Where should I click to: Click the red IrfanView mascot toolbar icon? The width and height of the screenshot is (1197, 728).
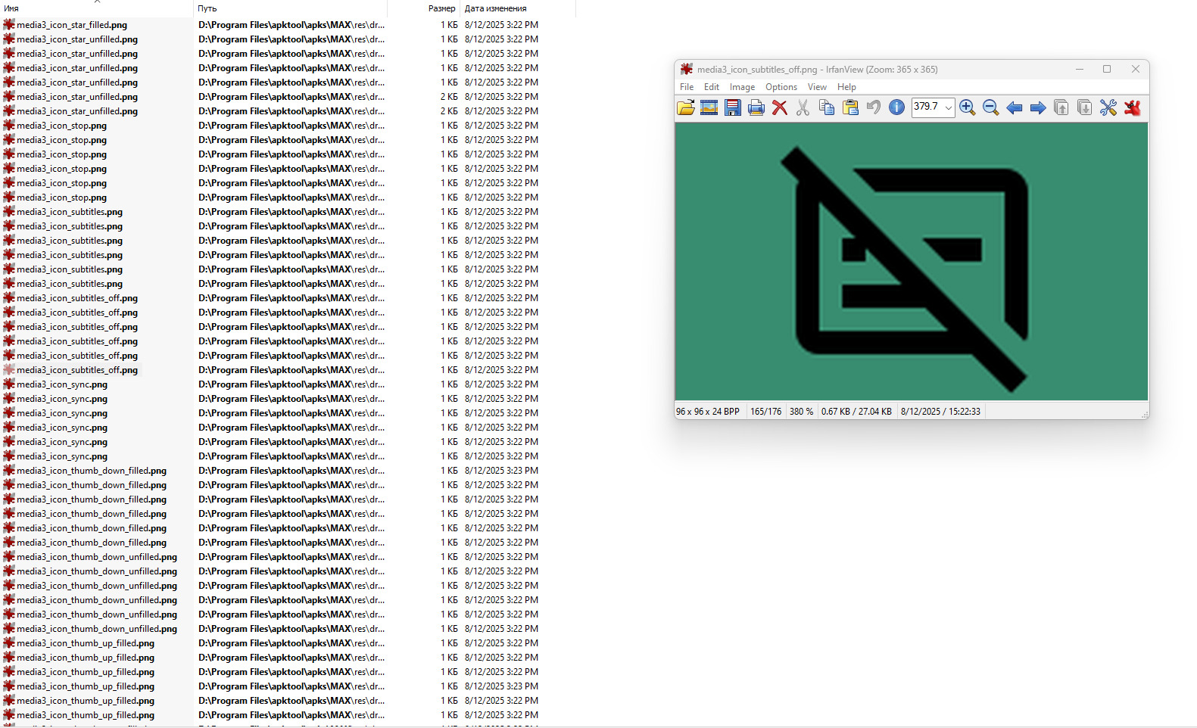[x=1132, y=107]
